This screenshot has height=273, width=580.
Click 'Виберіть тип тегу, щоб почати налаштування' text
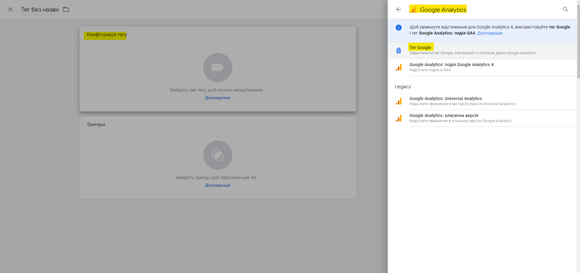click(218, 90)
